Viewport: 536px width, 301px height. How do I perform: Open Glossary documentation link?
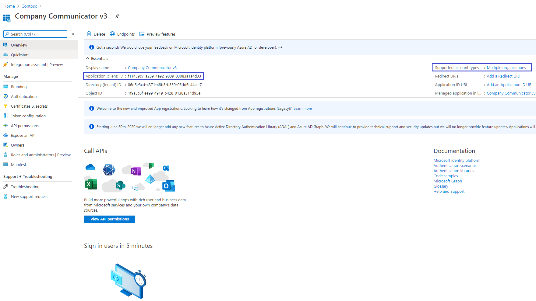pos(441,186)
